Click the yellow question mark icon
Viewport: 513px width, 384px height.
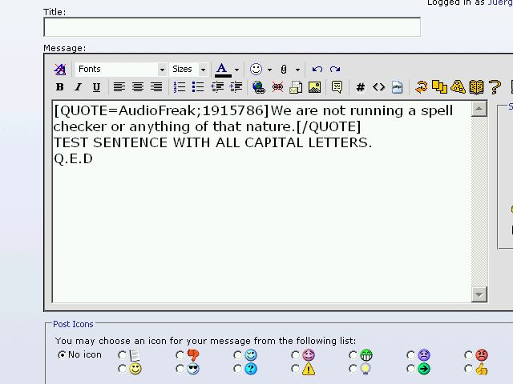pos(495,87)
